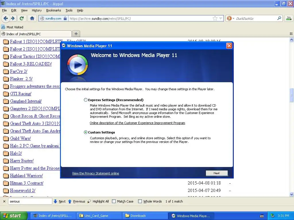Click the folder icon beside Halo2
The height and width of the screenshot is (220, 294).
click(x=6, y=154)
